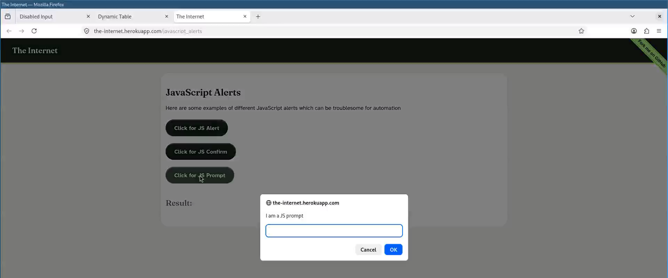
Task: Click the JavaScript Alerts heading
Action: 203,93
